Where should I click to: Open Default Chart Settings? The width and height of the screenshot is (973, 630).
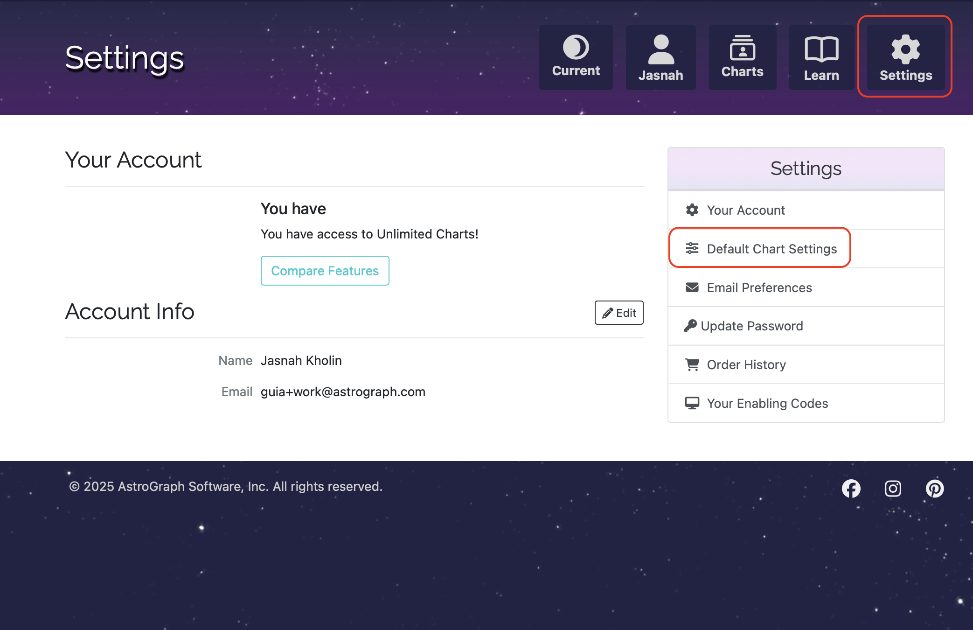771,249
